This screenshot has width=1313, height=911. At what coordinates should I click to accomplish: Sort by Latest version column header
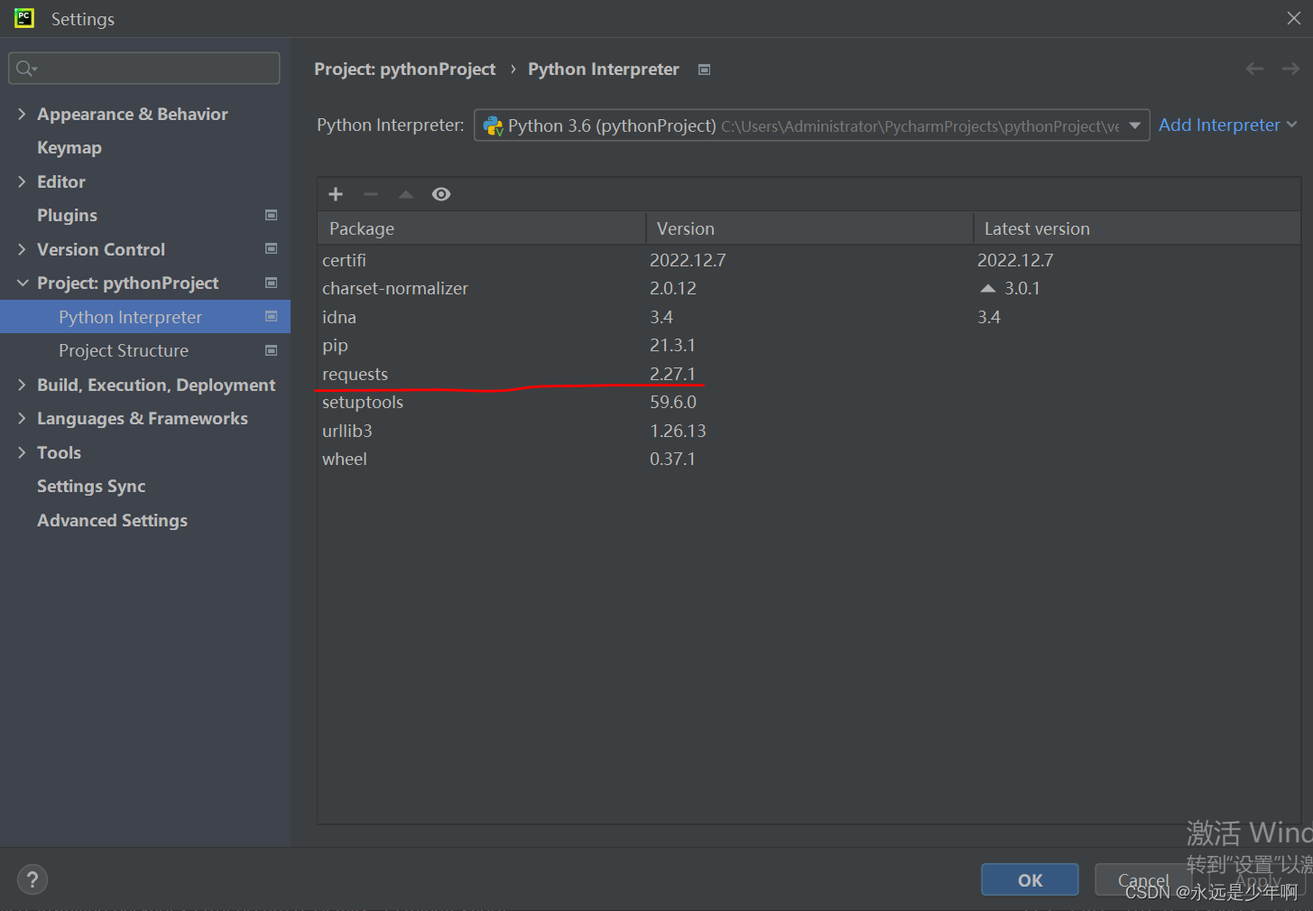point(1137,228)
